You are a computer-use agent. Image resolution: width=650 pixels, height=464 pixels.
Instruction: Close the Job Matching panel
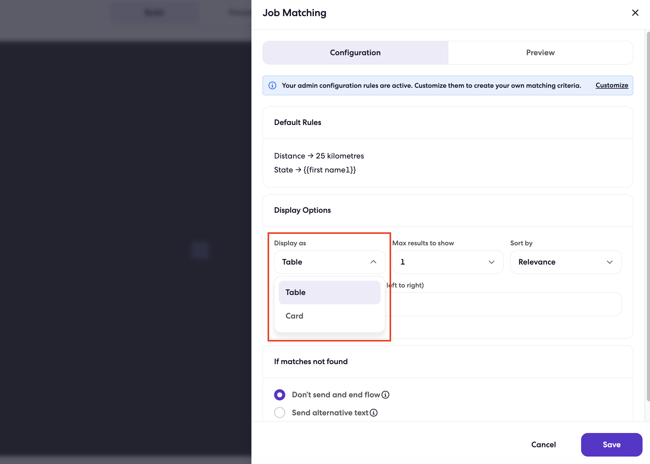pos(635,13)
